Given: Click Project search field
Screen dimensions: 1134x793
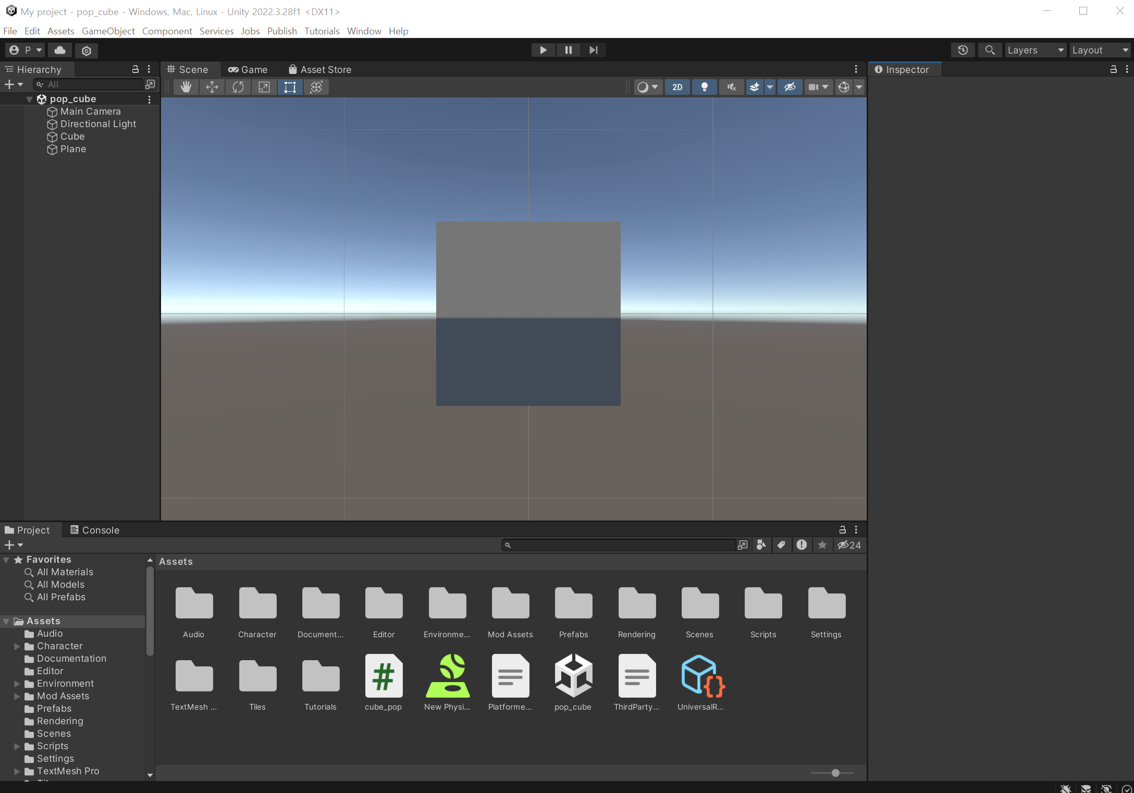Looking at the screenshot, I should click(619, 545).
